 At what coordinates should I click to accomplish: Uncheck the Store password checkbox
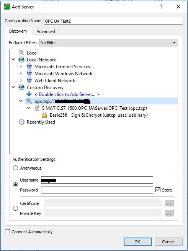(x=158, y=190)
